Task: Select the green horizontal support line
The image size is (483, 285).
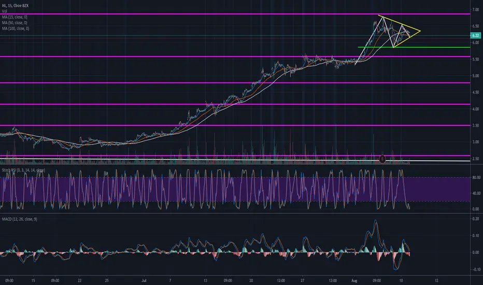Action: 414,47
